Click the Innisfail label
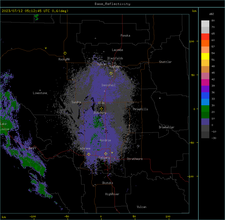Viewport: 225px width, 220px height. [x=108, y=85]
